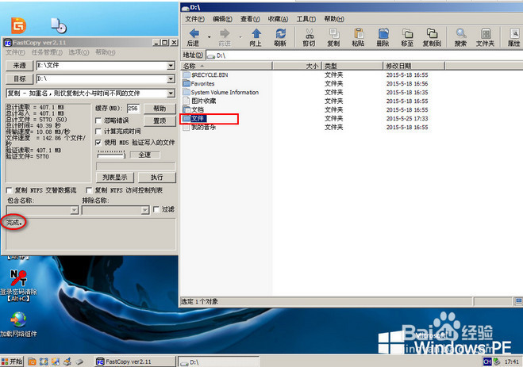523x367 pixels.
Task: Open FastCopy Job Management menu
Action: pos(47,52)
